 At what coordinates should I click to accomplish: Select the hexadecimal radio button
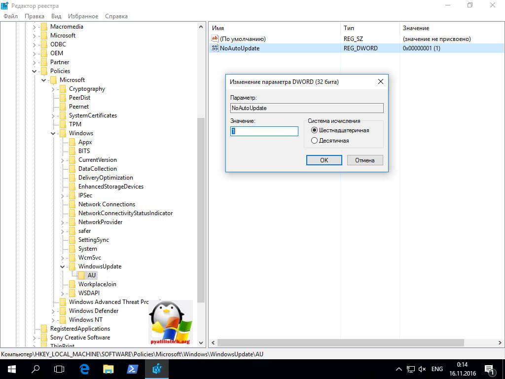tap(314, 130)
